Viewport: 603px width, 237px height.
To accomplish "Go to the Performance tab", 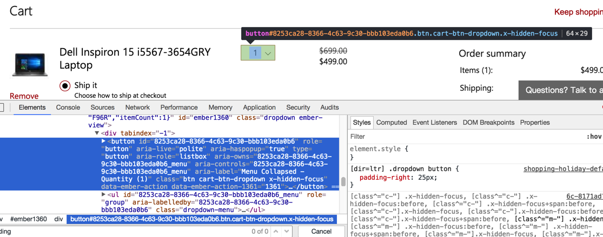I will [179, 107].
